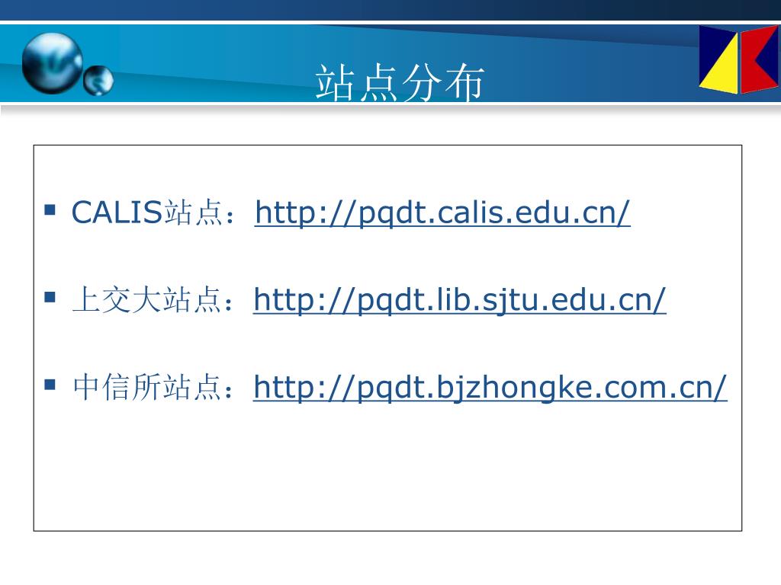Viewport: 781px width, 585px height.
Task: Click the bullet before 上交大站点
Action: [50, 297]
